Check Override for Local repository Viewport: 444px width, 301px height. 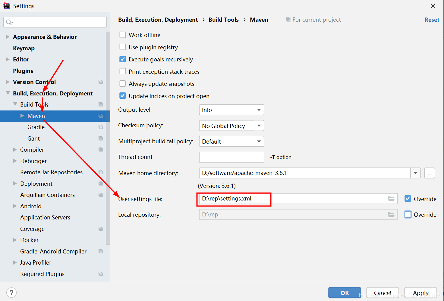click(408, 215)
